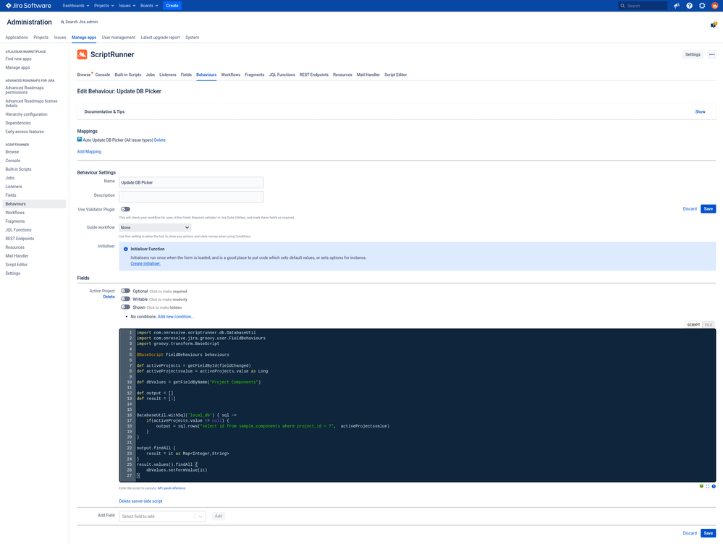Click the green script status indicator
The image size is (723, 544).
[701, 486]
